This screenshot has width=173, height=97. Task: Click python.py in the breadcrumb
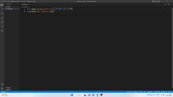coord(25,7)
